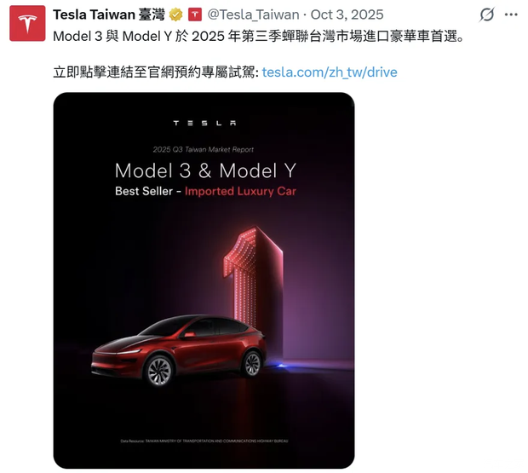
Task: Open the Grok explain-post icon
Action: [x=487, y=14]
